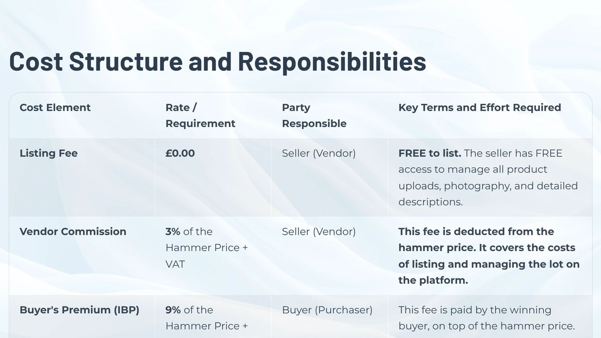
Task: Select the bold 3% rate value
Action: point(173,232)
